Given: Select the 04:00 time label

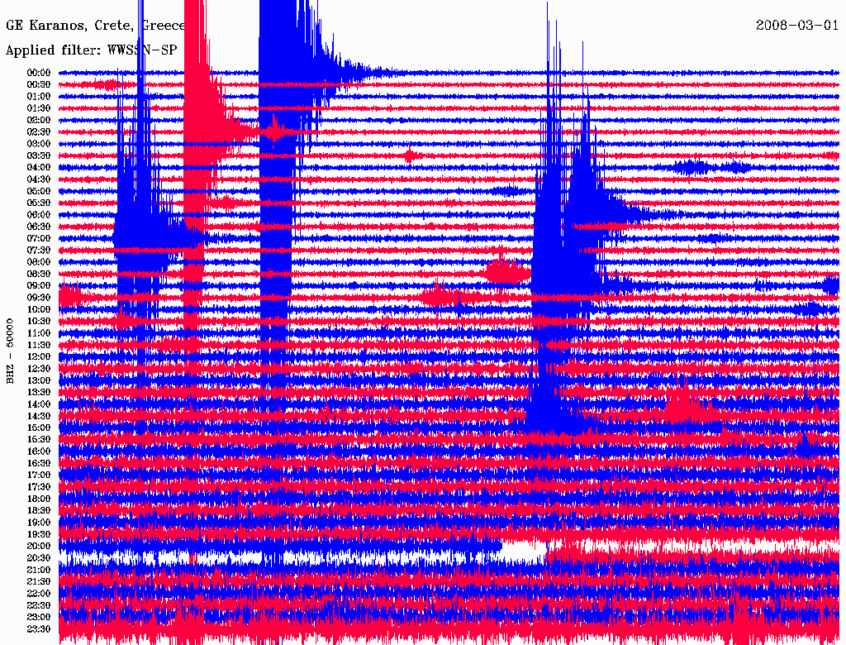Looking at the screenshot, I should (39, 168).
